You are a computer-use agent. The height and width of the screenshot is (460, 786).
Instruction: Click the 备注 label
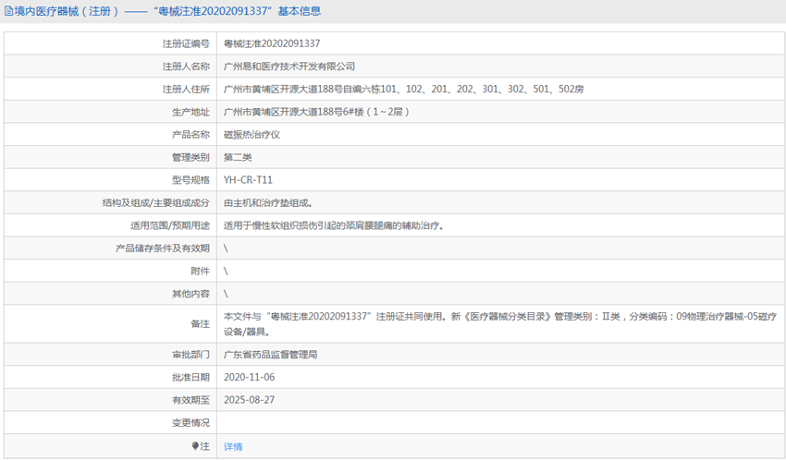pos(200,324)
